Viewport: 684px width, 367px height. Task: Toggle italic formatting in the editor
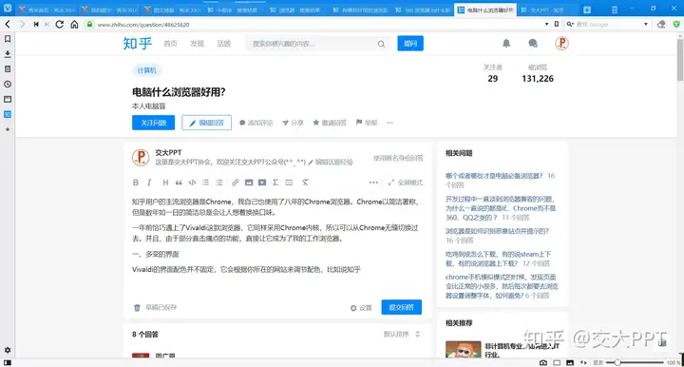click(x=149, y=183)
